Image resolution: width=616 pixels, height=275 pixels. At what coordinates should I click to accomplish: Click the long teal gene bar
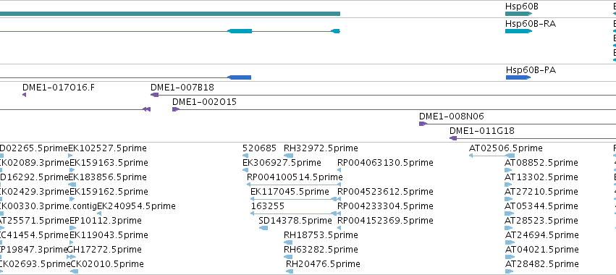click(169, 14)
